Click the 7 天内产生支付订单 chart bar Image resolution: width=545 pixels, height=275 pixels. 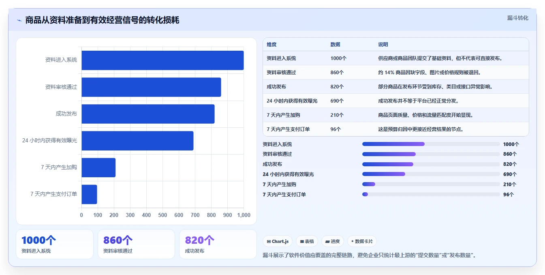[89, 194]
